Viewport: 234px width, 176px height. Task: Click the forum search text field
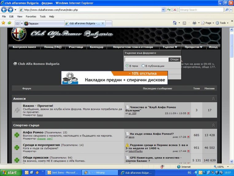(146, 59)
